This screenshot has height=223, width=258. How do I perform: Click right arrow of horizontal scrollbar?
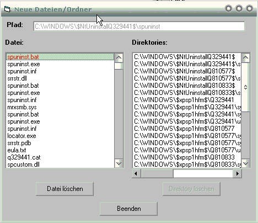(x=238, y=173)
